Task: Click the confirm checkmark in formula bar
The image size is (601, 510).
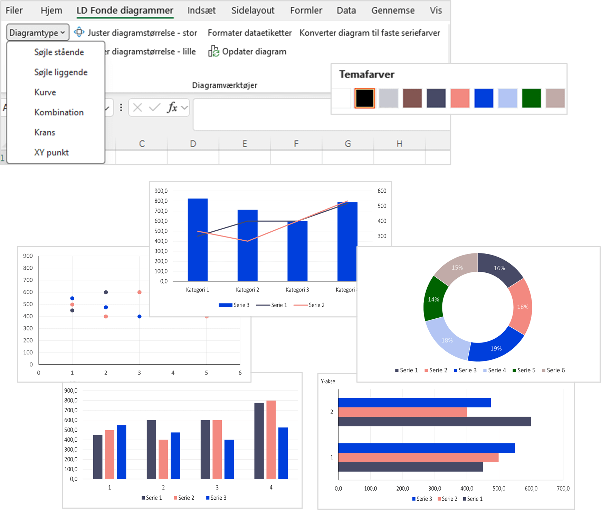Action: (154, 108)
